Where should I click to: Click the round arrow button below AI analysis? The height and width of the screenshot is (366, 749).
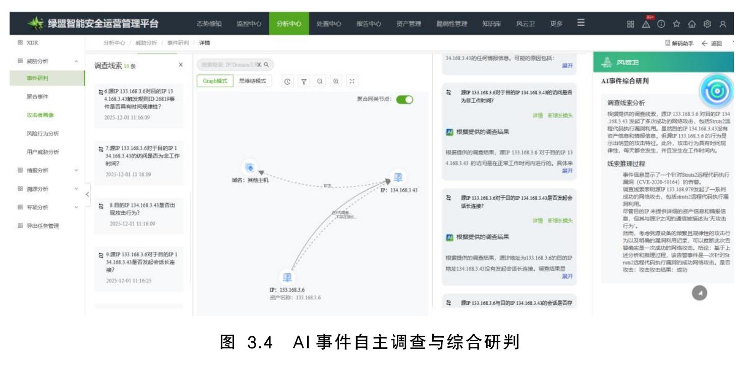pyautogui.click(x=699, y=293)
